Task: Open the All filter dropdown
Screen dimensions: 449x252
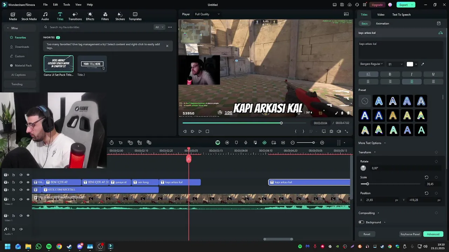Action: 159,27
